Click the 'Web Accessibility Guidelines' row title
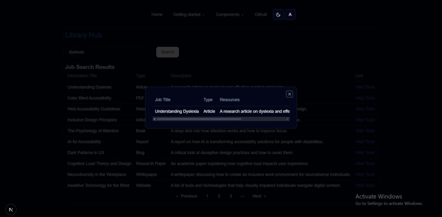 pos(94,109)
